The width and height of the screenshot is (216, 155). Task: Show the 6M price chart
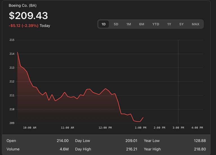[x=142, y=24]
